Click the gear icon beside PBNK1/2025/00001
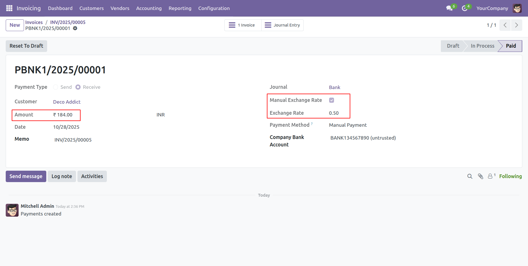Screen dimensions: 528x266 [x=75, y=28]
